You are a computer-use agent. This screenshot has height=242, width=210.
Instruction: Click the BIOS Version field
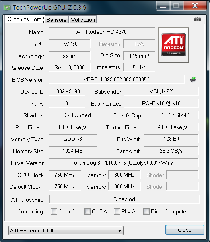(117, 79)
